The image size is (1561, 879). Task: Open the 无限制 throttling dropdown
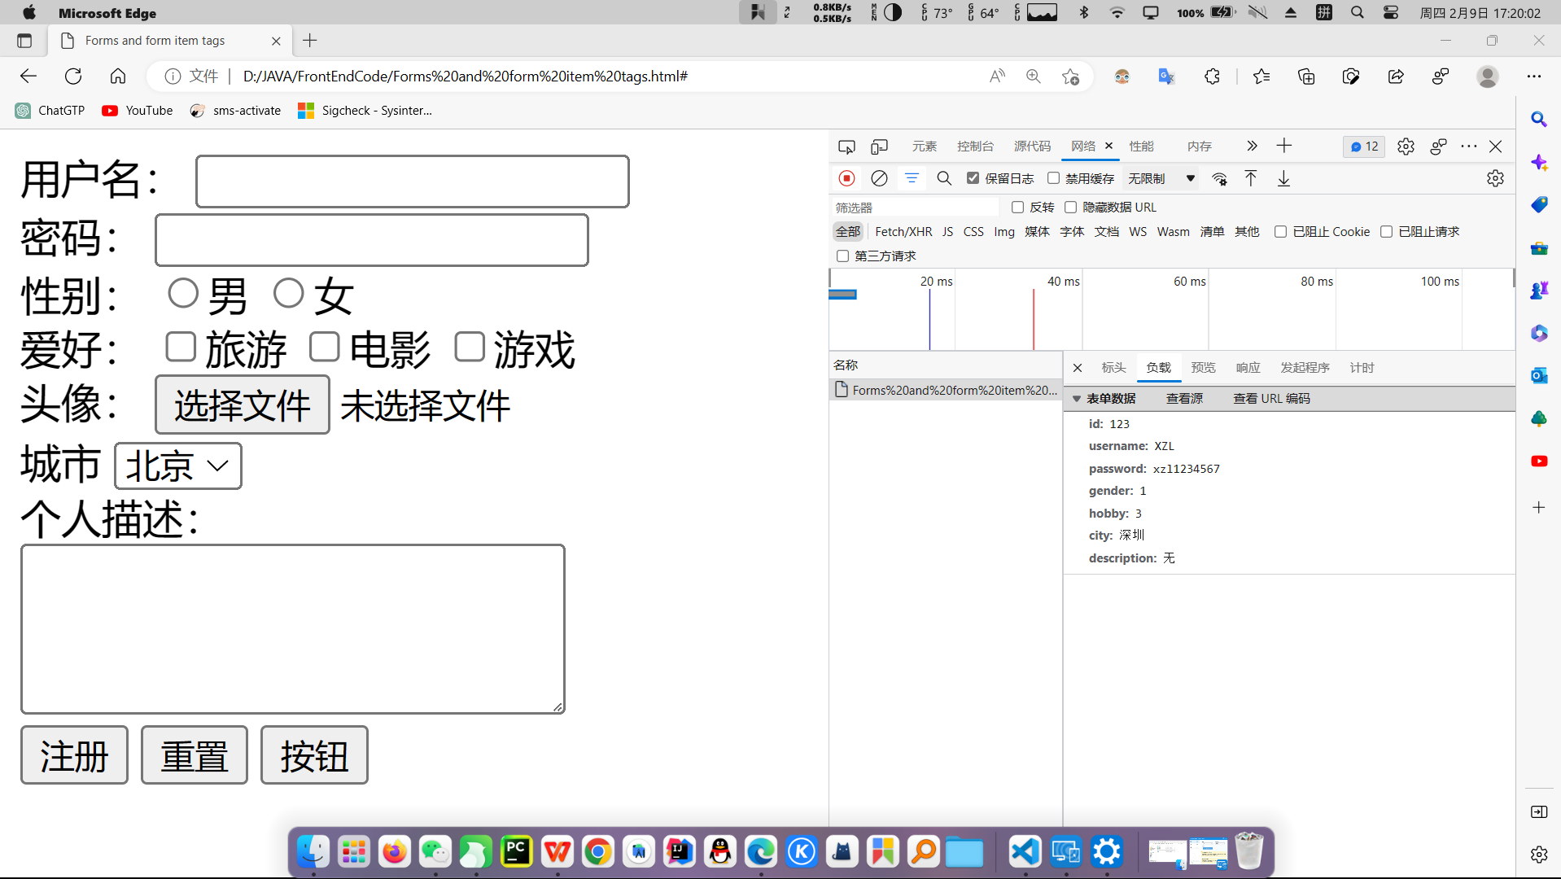1160,178
